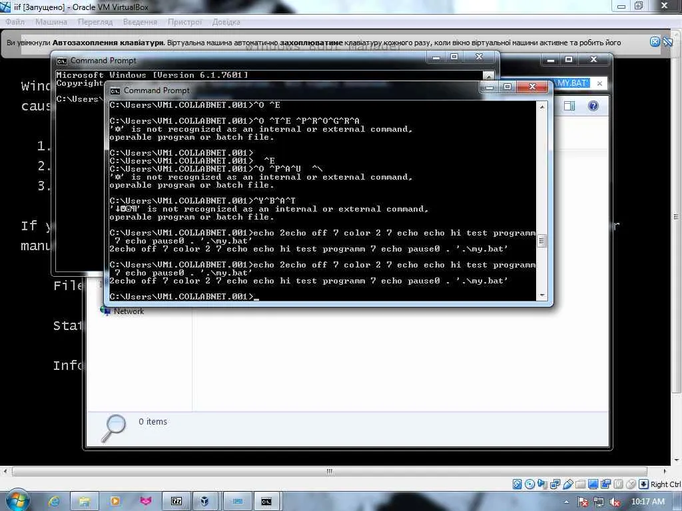The image size is (682, 511).
Task: Open the Машина menu
Action: (x=51, y=22)
